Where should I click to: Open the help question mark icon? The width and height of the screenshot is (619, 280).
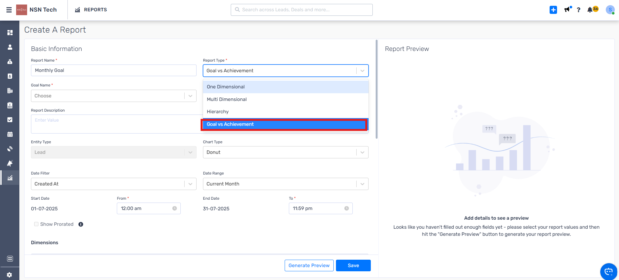point(578,10)
